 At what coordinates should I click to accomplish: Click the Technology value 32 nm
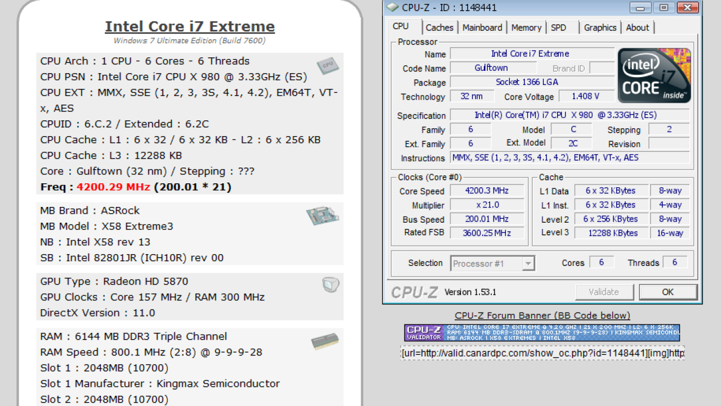coord(471,96)
